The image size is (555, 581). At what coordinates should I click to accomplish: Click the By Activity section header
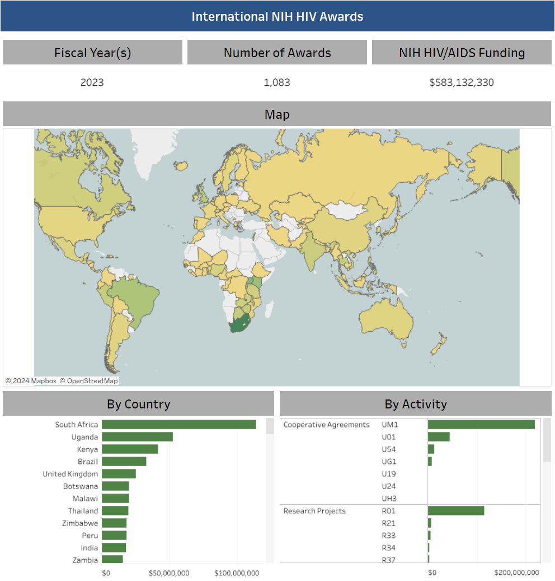click(416, 403)
